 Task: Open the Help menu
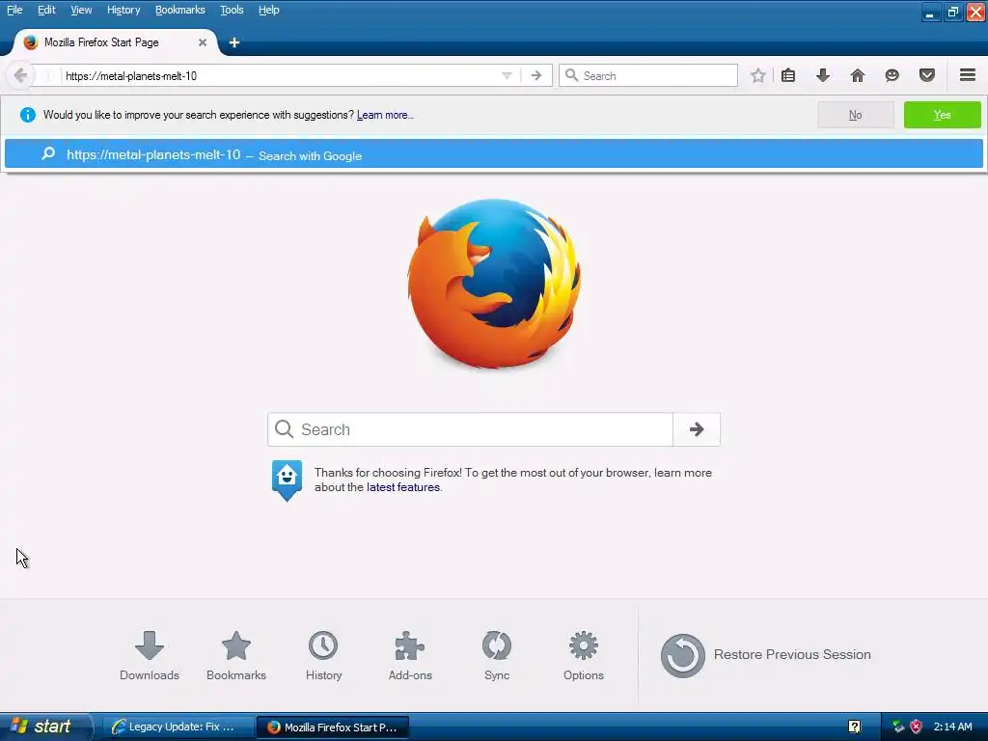pos(269,10)
